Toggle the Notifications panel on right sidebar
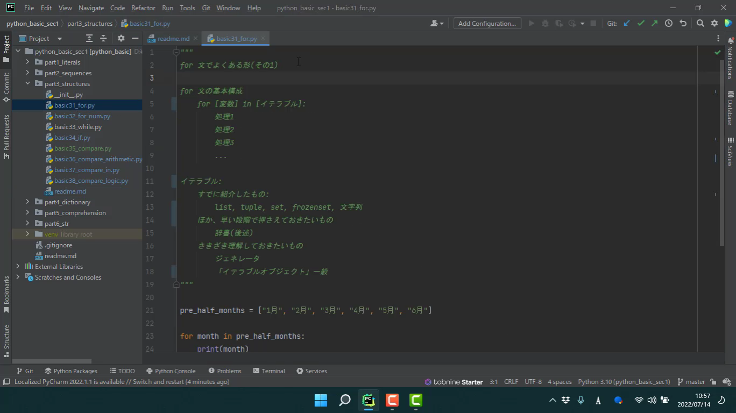736x413 pixels. [x=730, y=58]
